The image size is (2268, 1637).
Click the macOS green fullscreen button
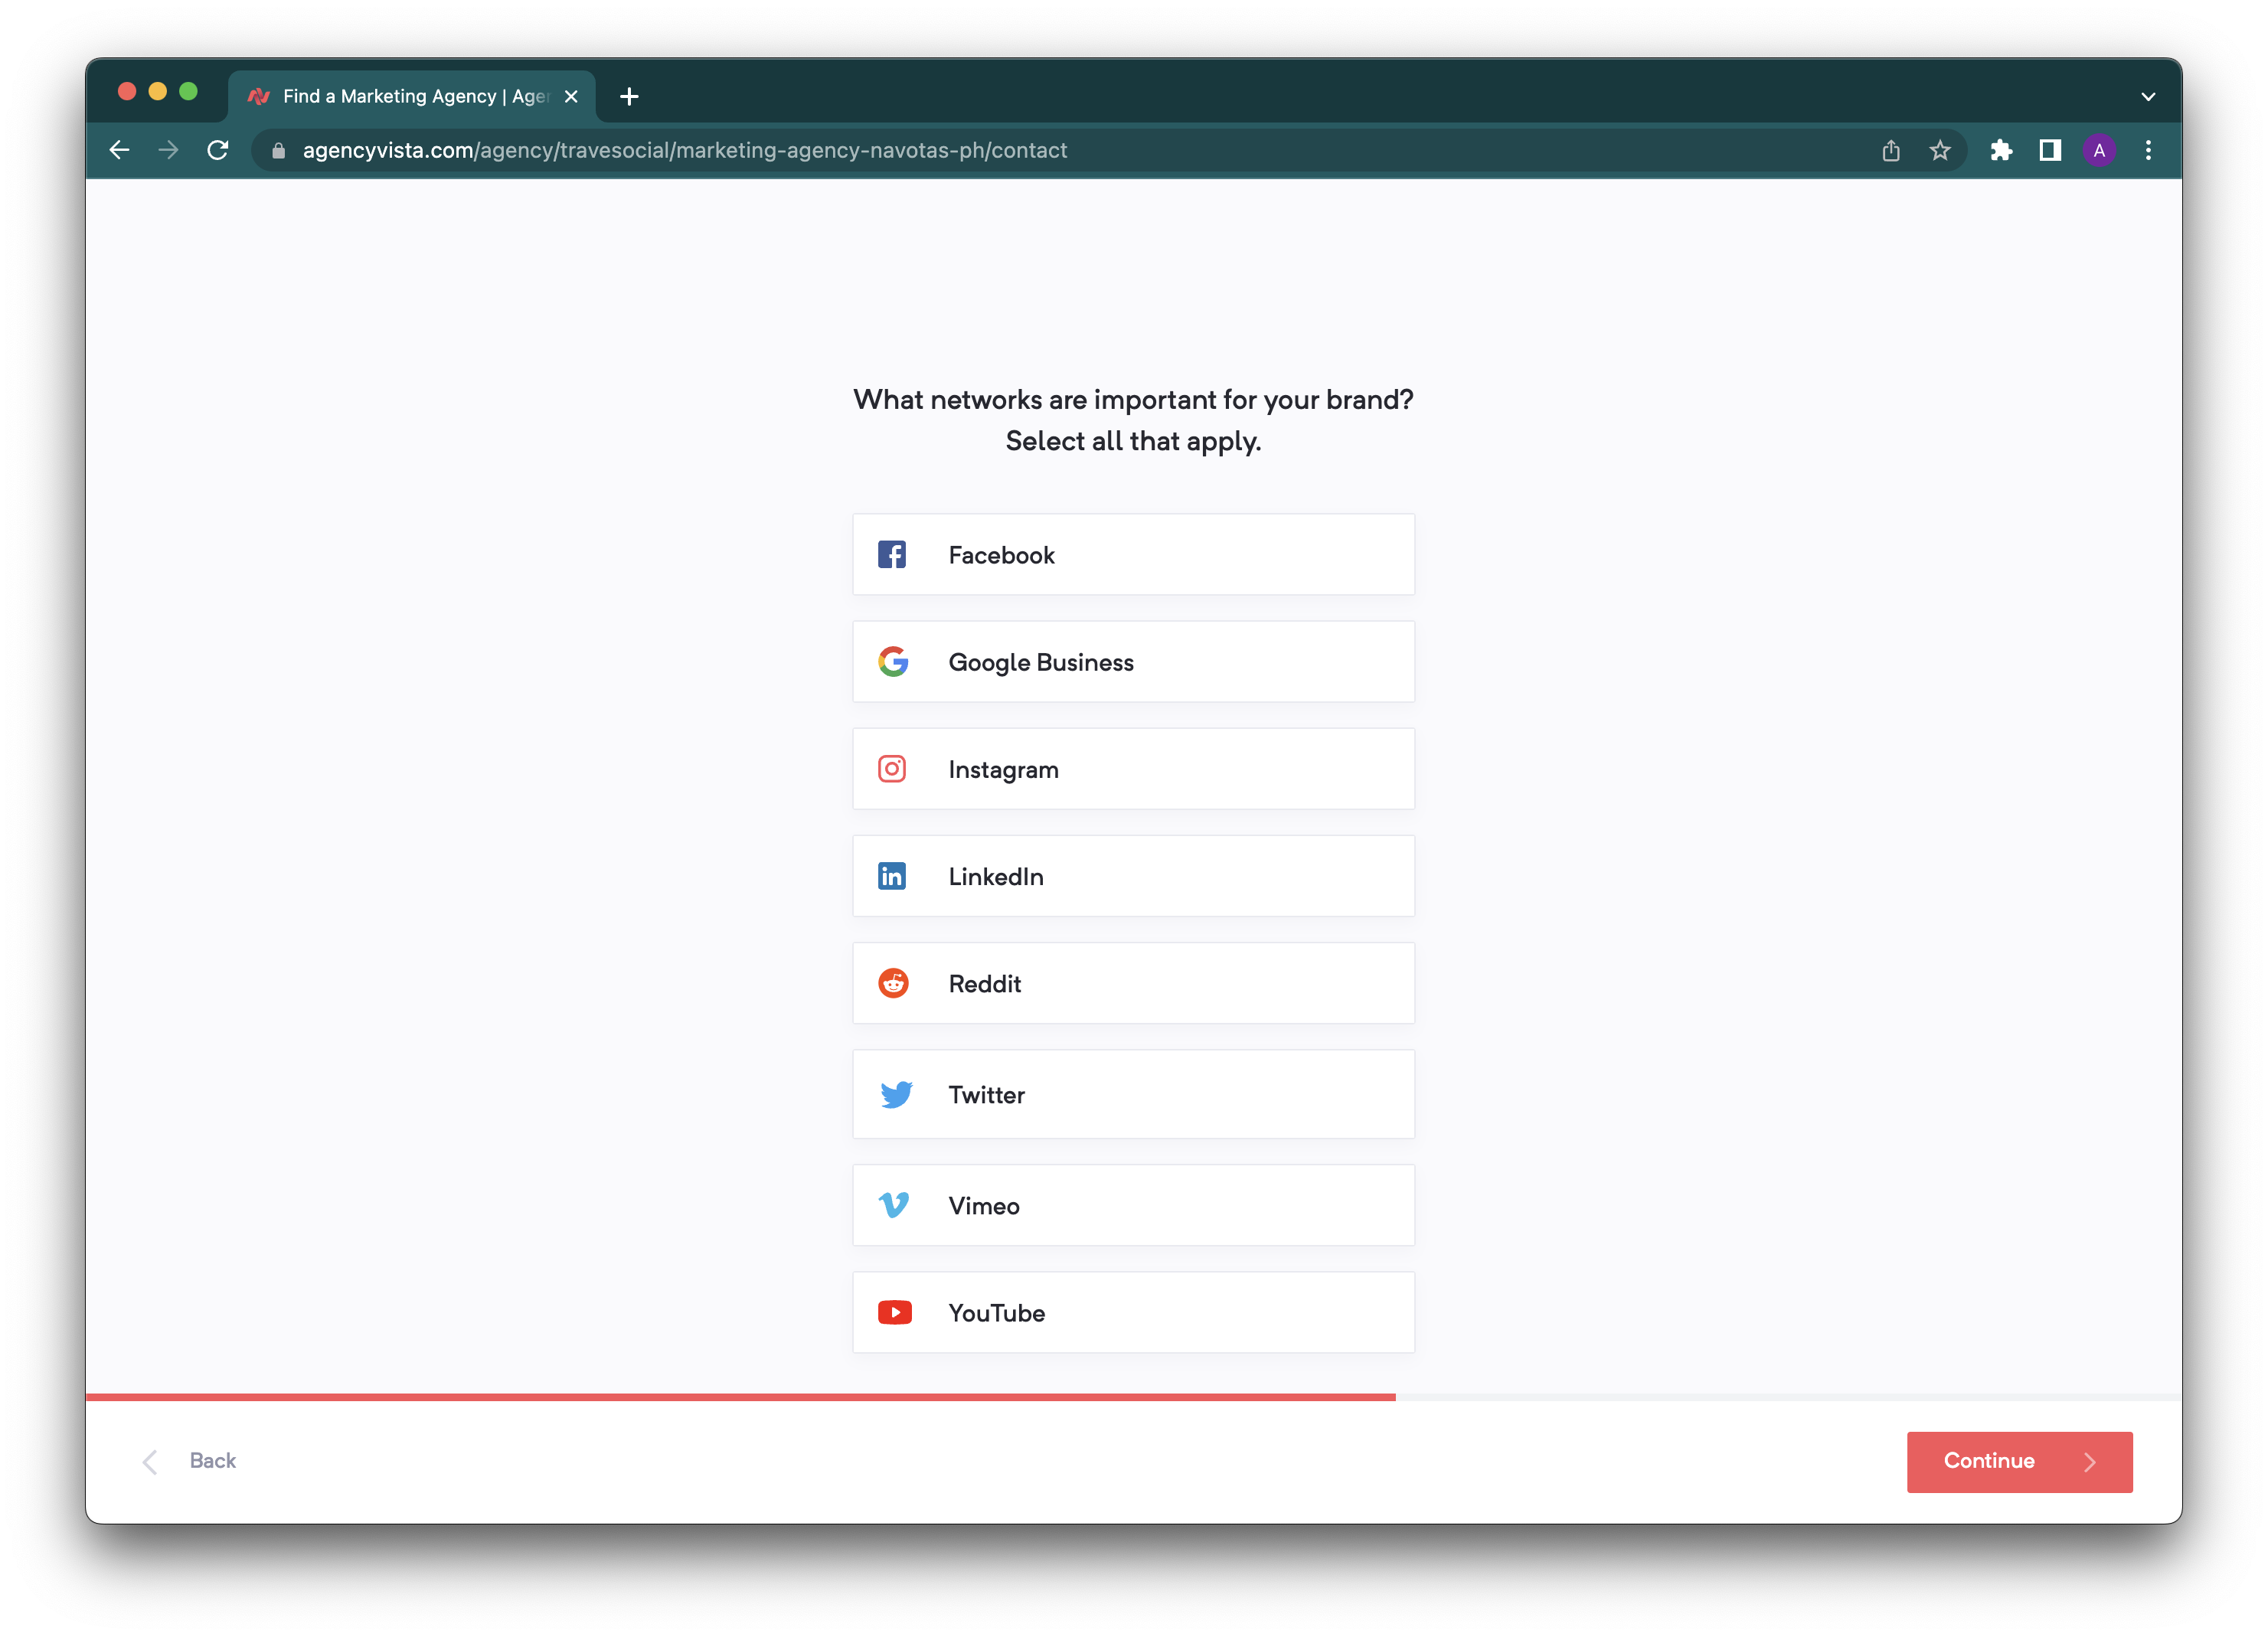(188, 91)
